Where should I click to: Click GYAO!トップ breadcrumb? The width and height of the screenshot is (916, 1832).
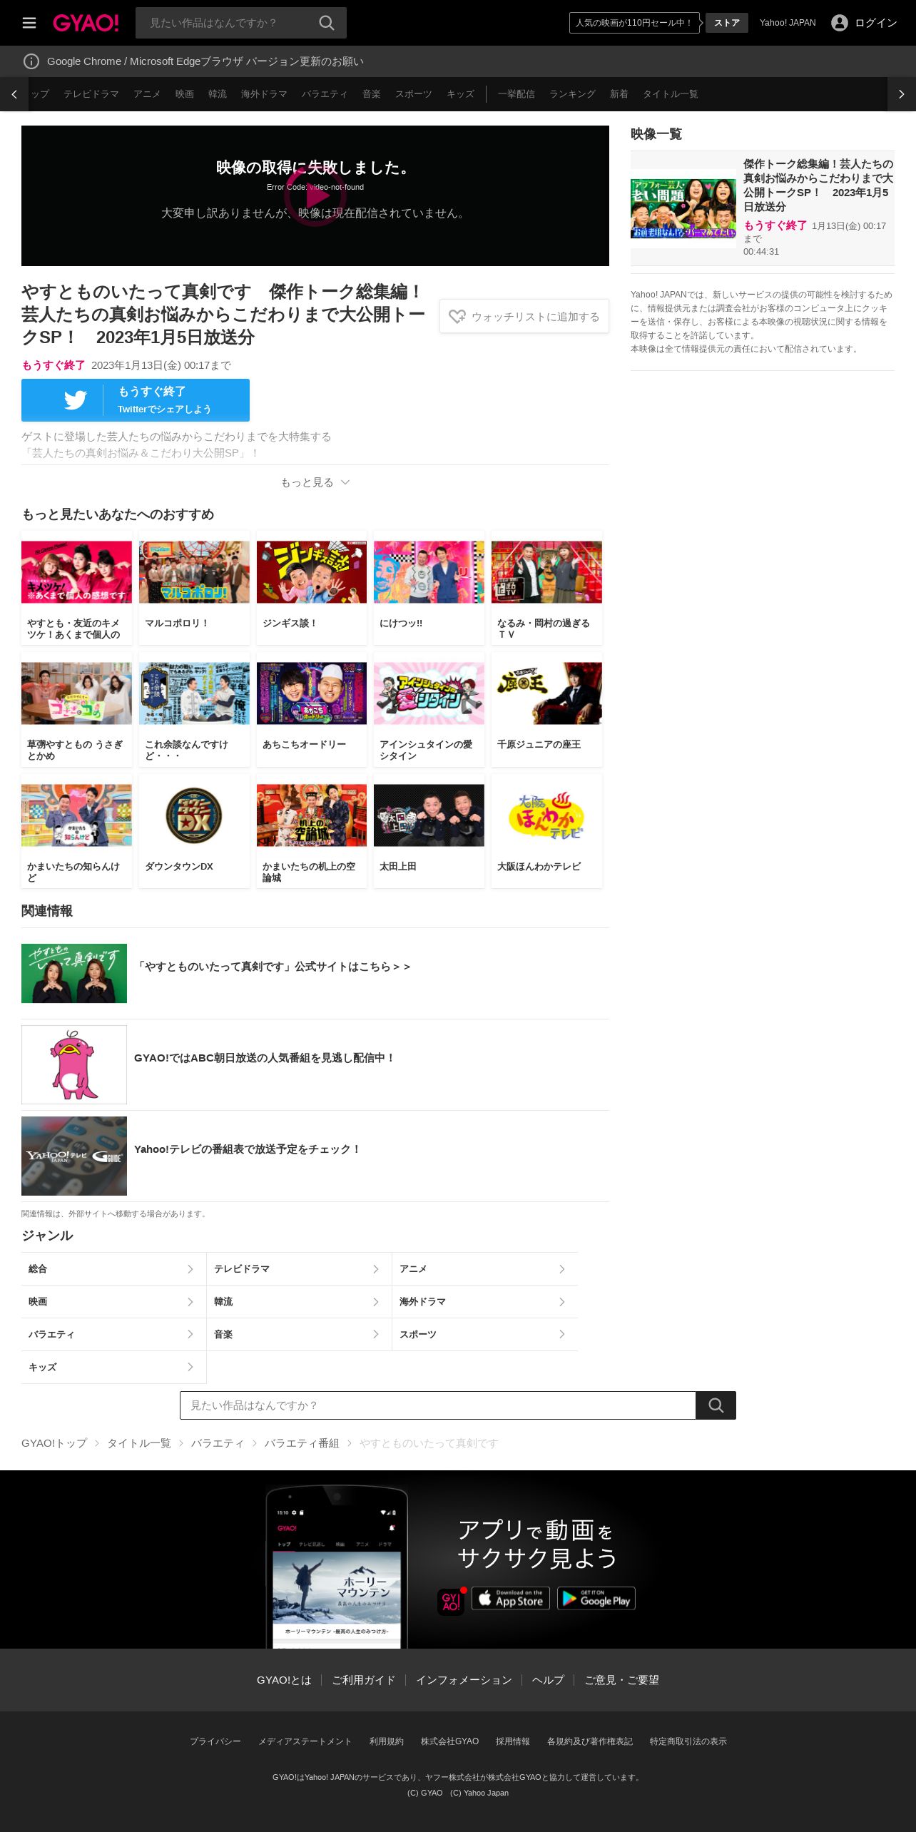click(54, 1443)
